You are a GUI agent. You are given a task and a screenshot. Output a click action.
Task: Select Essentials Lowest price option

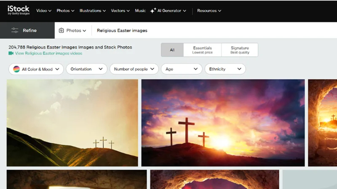(x=202, y=50)
